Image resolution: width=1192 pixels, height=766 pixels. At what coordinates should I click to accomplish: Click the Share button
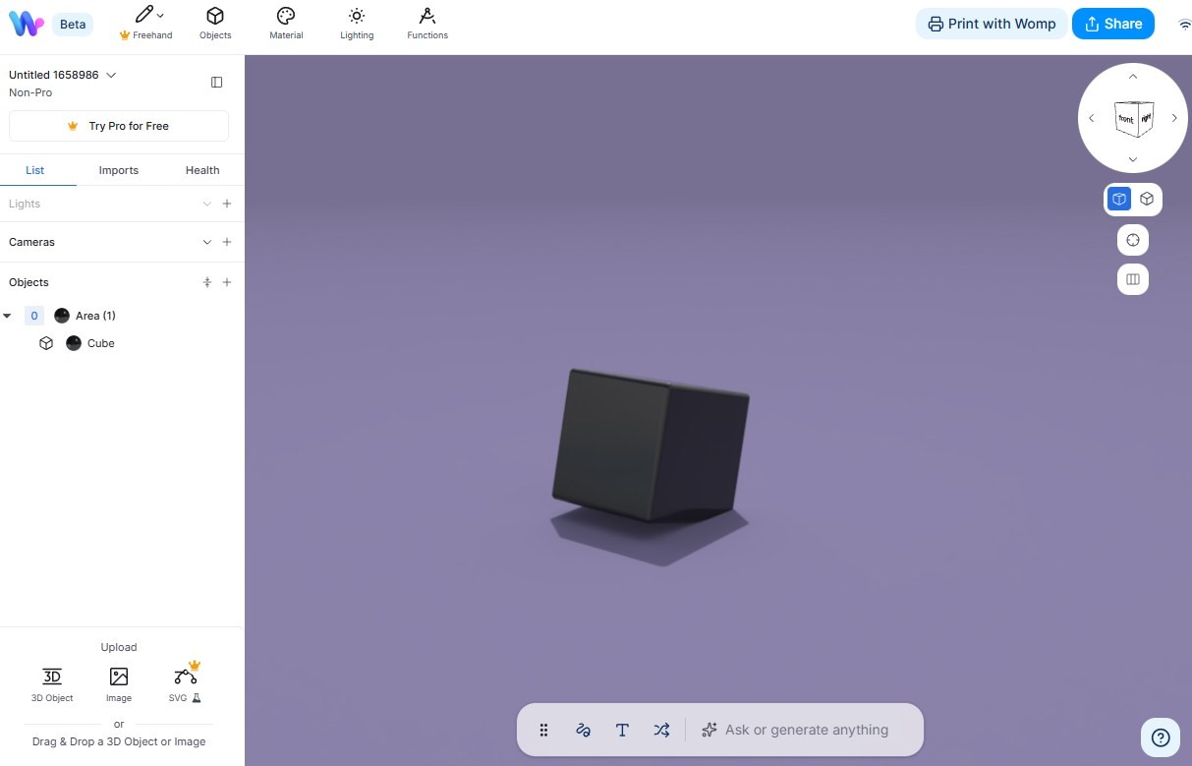click(1112, 24)
